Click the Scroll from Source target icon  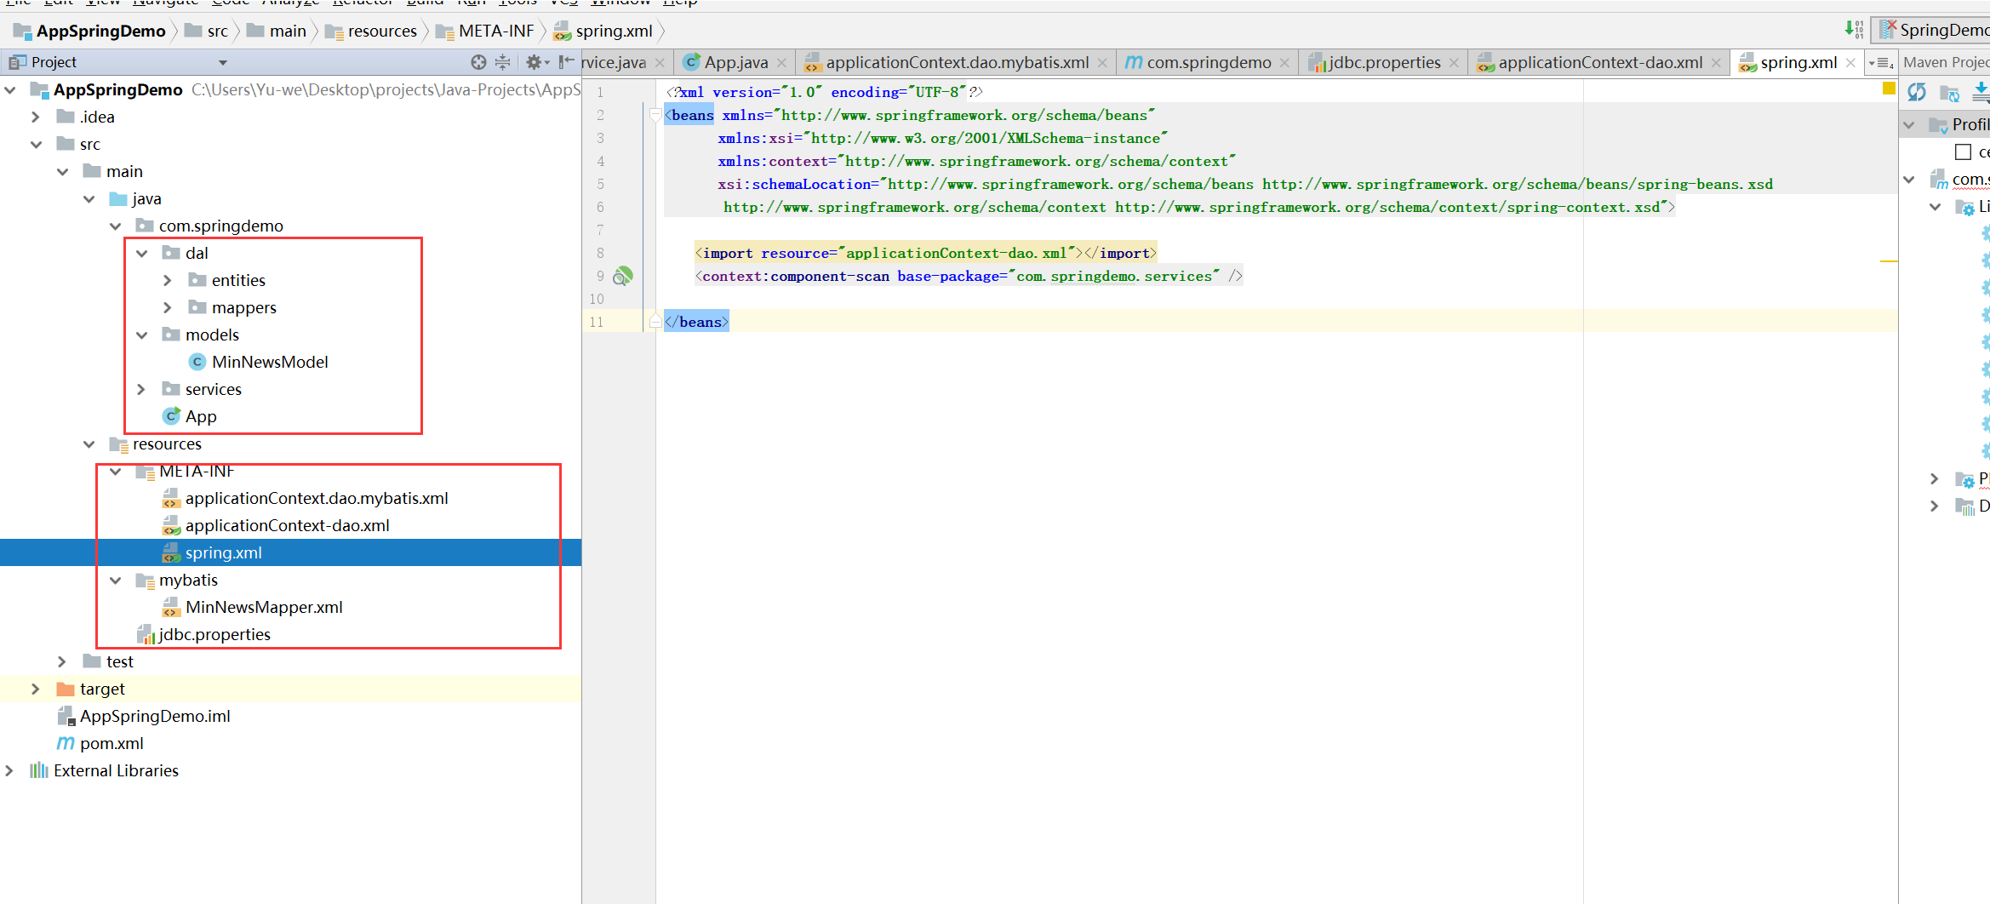[478, 62]
